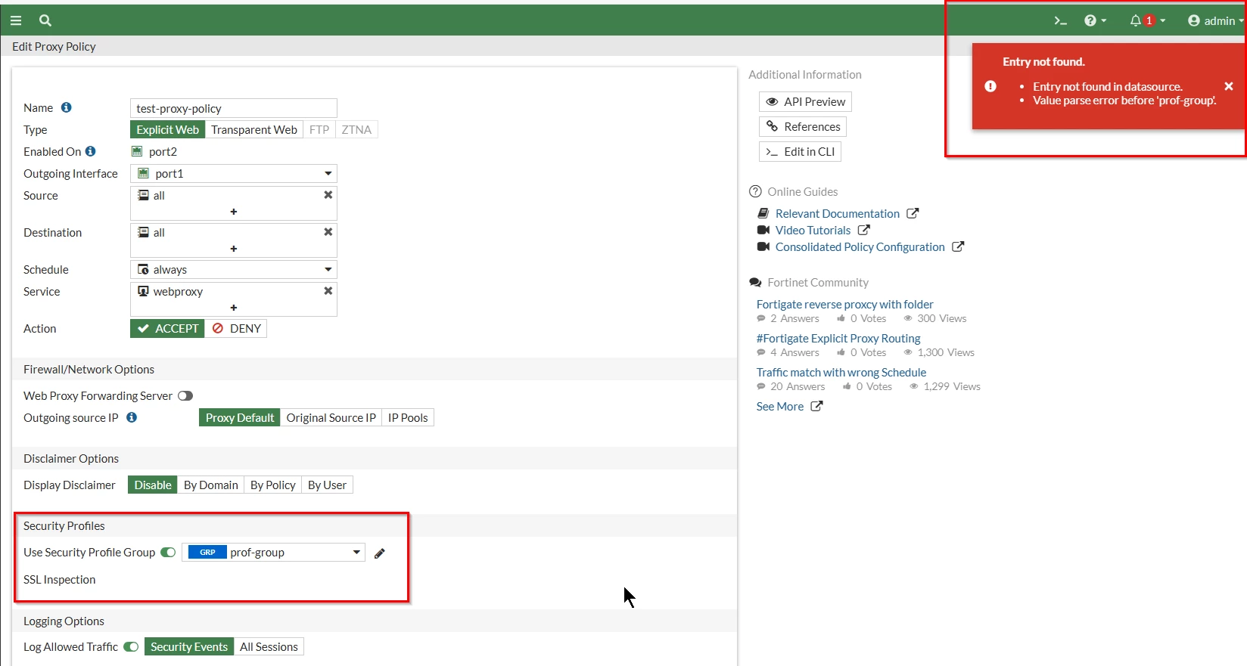Select the ZTNA type
Screen dimensions: 1247x666
[356, 129]
